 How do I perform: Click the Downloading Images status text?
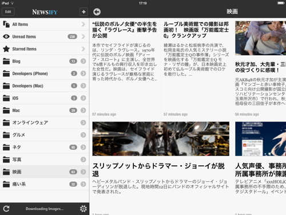[x=45, y=209]
